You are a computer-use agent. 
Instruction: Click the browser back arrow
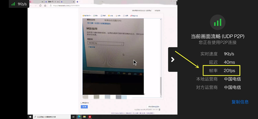tap(31, 6)
